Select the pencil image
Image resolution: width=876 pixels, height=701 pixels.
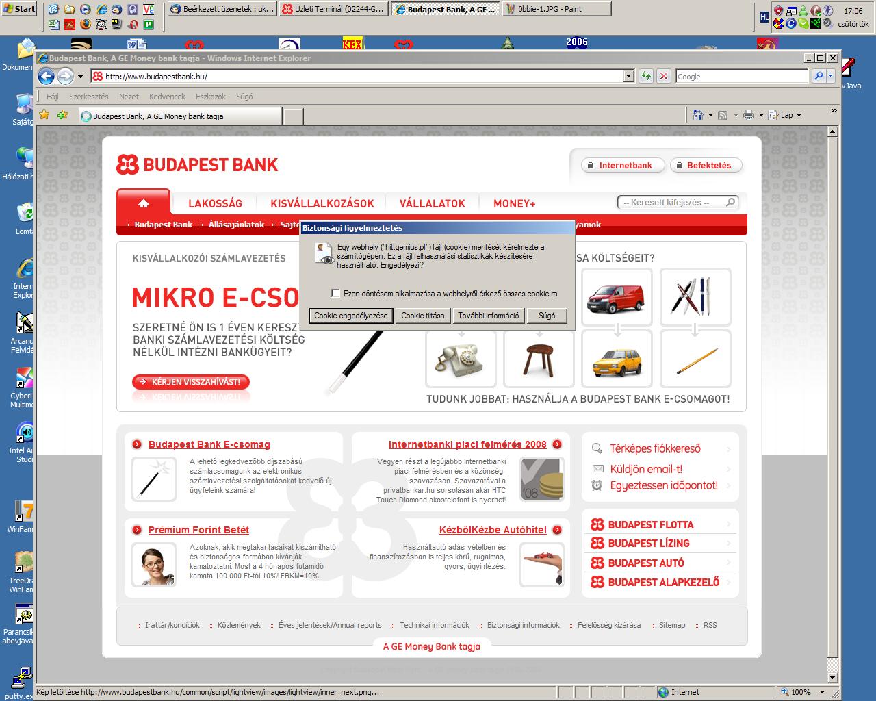tap(695, 359)
